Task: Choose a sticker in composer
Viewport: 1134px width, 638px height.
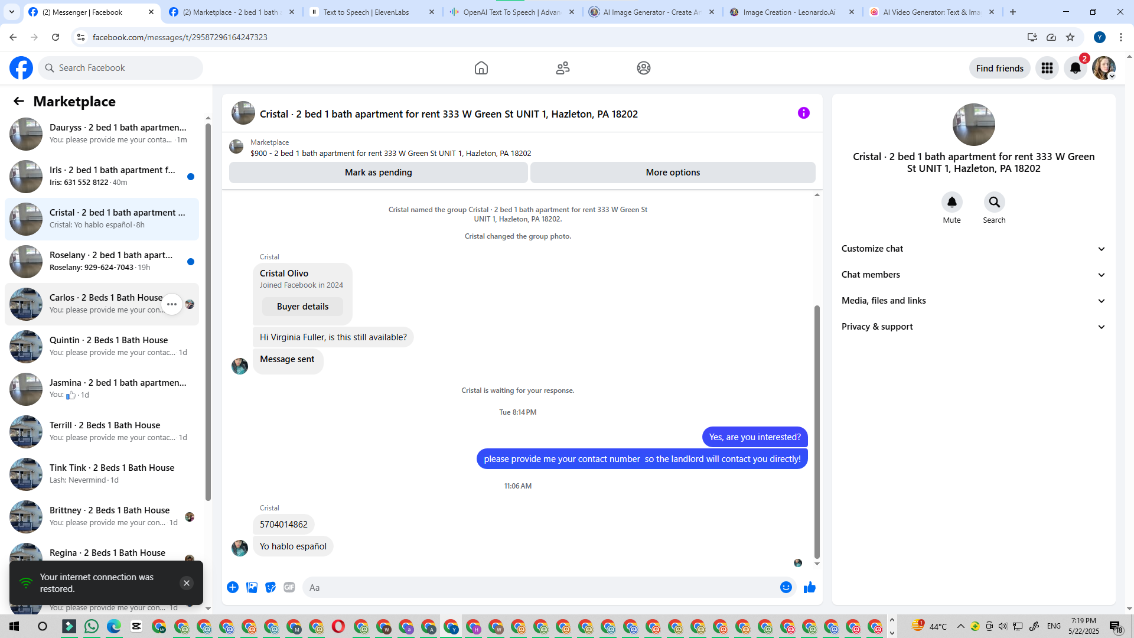Action: pyautogui.click(x=271, y=587)
